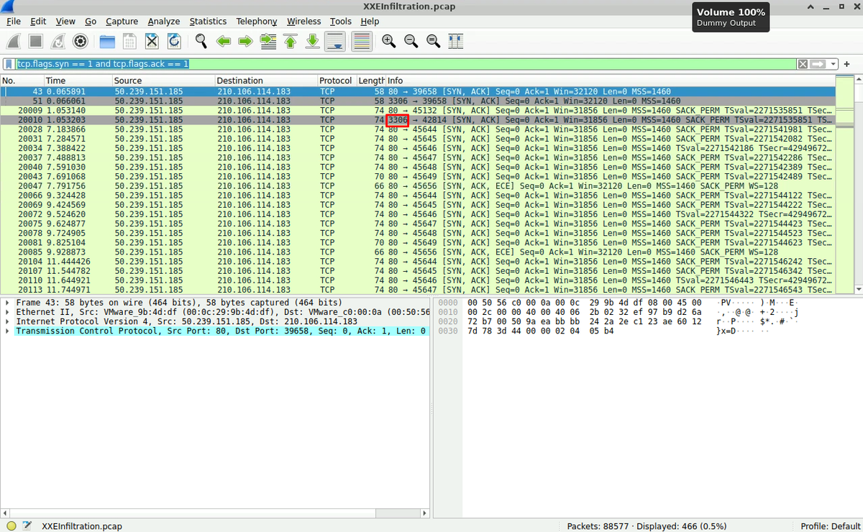The image size is (863, 532).
Task: Close this capture file via toolbar icon
Action: (x=152, y=42)
